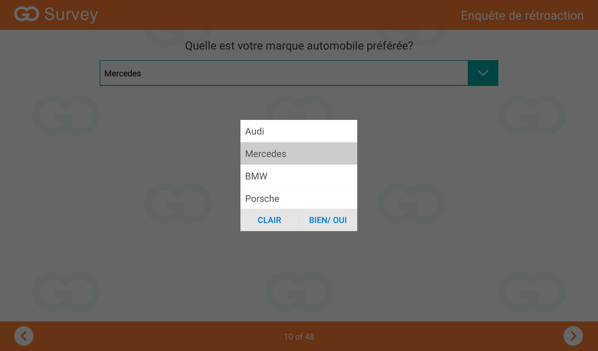Screen dimensions: 598x351
Task: Confirm choice with BIEN/ OUI button
Action: point(328,220)
